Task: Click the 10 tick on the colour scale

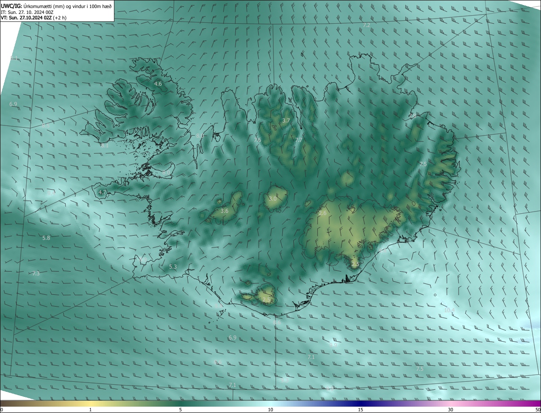Action: click(x=270, y=410)
